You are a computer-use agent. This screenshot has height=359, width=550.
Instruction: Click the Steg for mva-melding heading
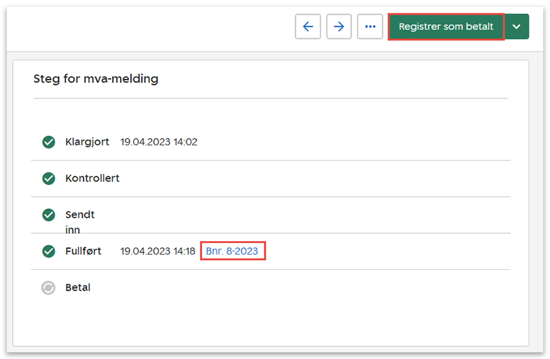point(96,79)
